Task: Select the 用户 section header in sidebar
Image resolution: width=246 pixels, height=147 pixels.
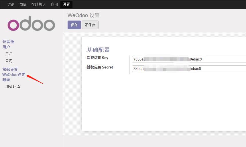Action: click(x=6, y=47)
